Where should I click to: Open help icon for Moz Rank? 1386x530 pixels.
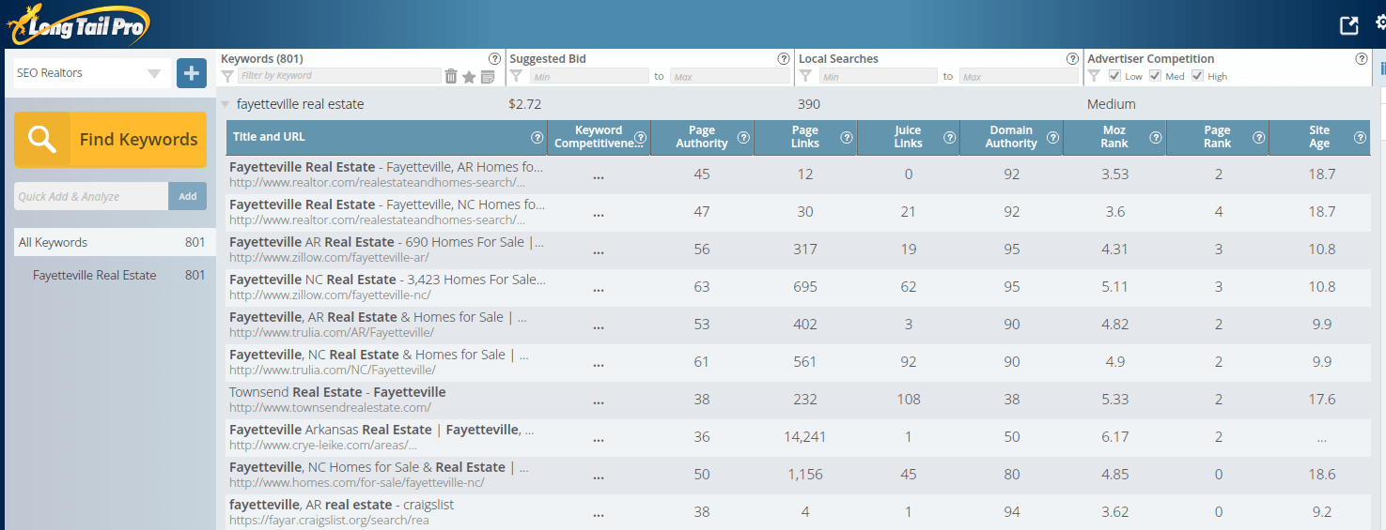pyautogui.click(x=1157, y=137)
